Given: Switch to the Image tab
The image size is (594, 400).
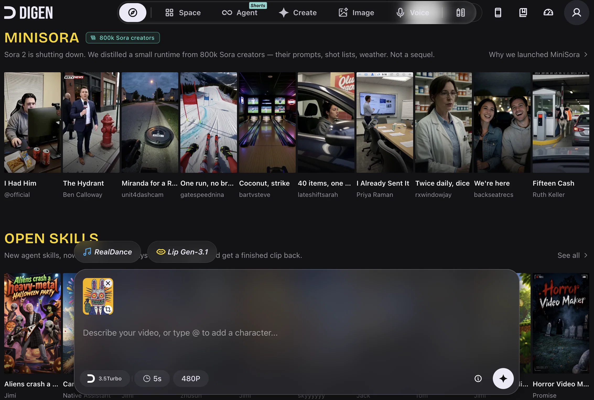Looking at the screenshot, I should click(x=356, y=13).
